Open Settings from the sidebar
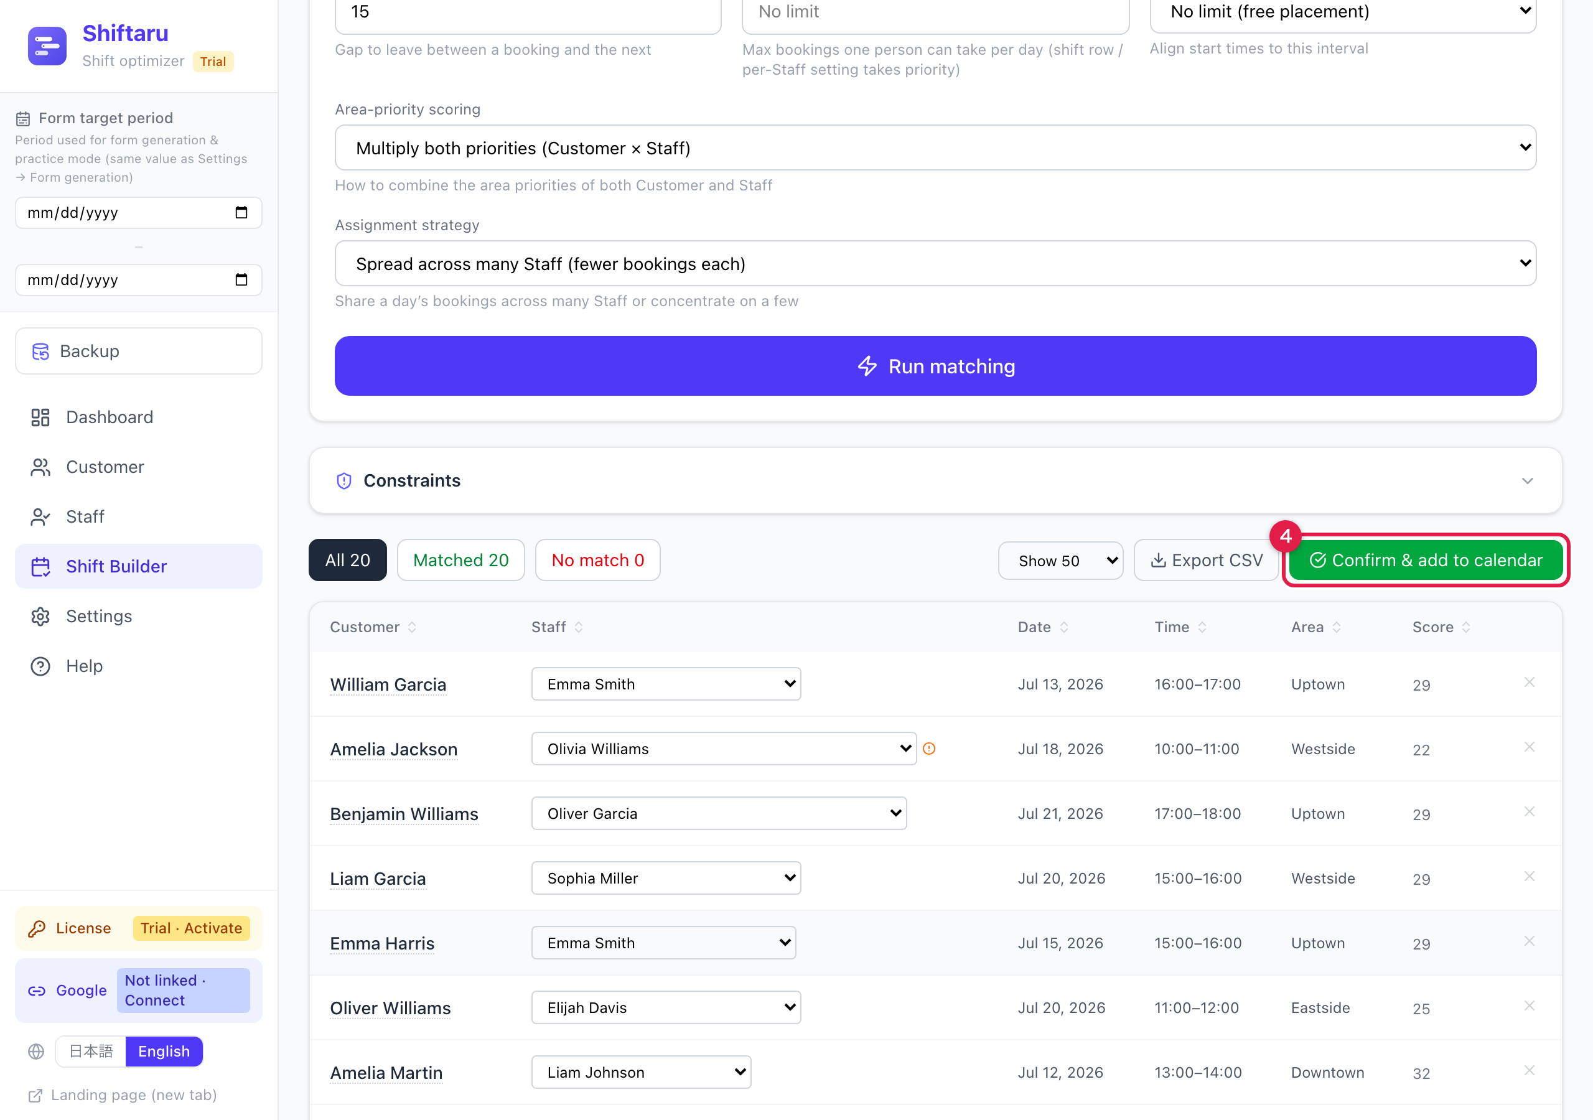Viewport: 1593px width, 1120px height. click(x=139, y=616)
